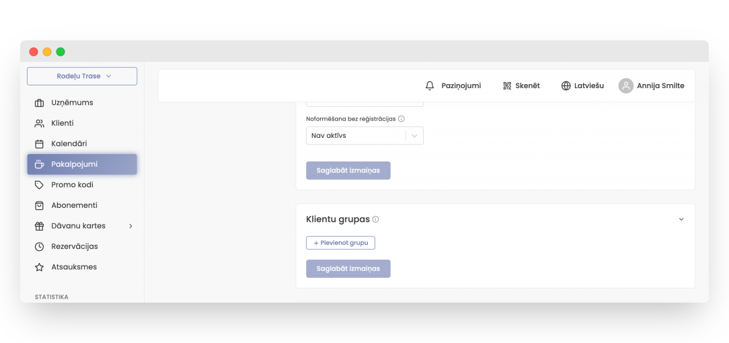729x343 pixels.
Task: Click the notification bell icon
Action: (430, 86)
